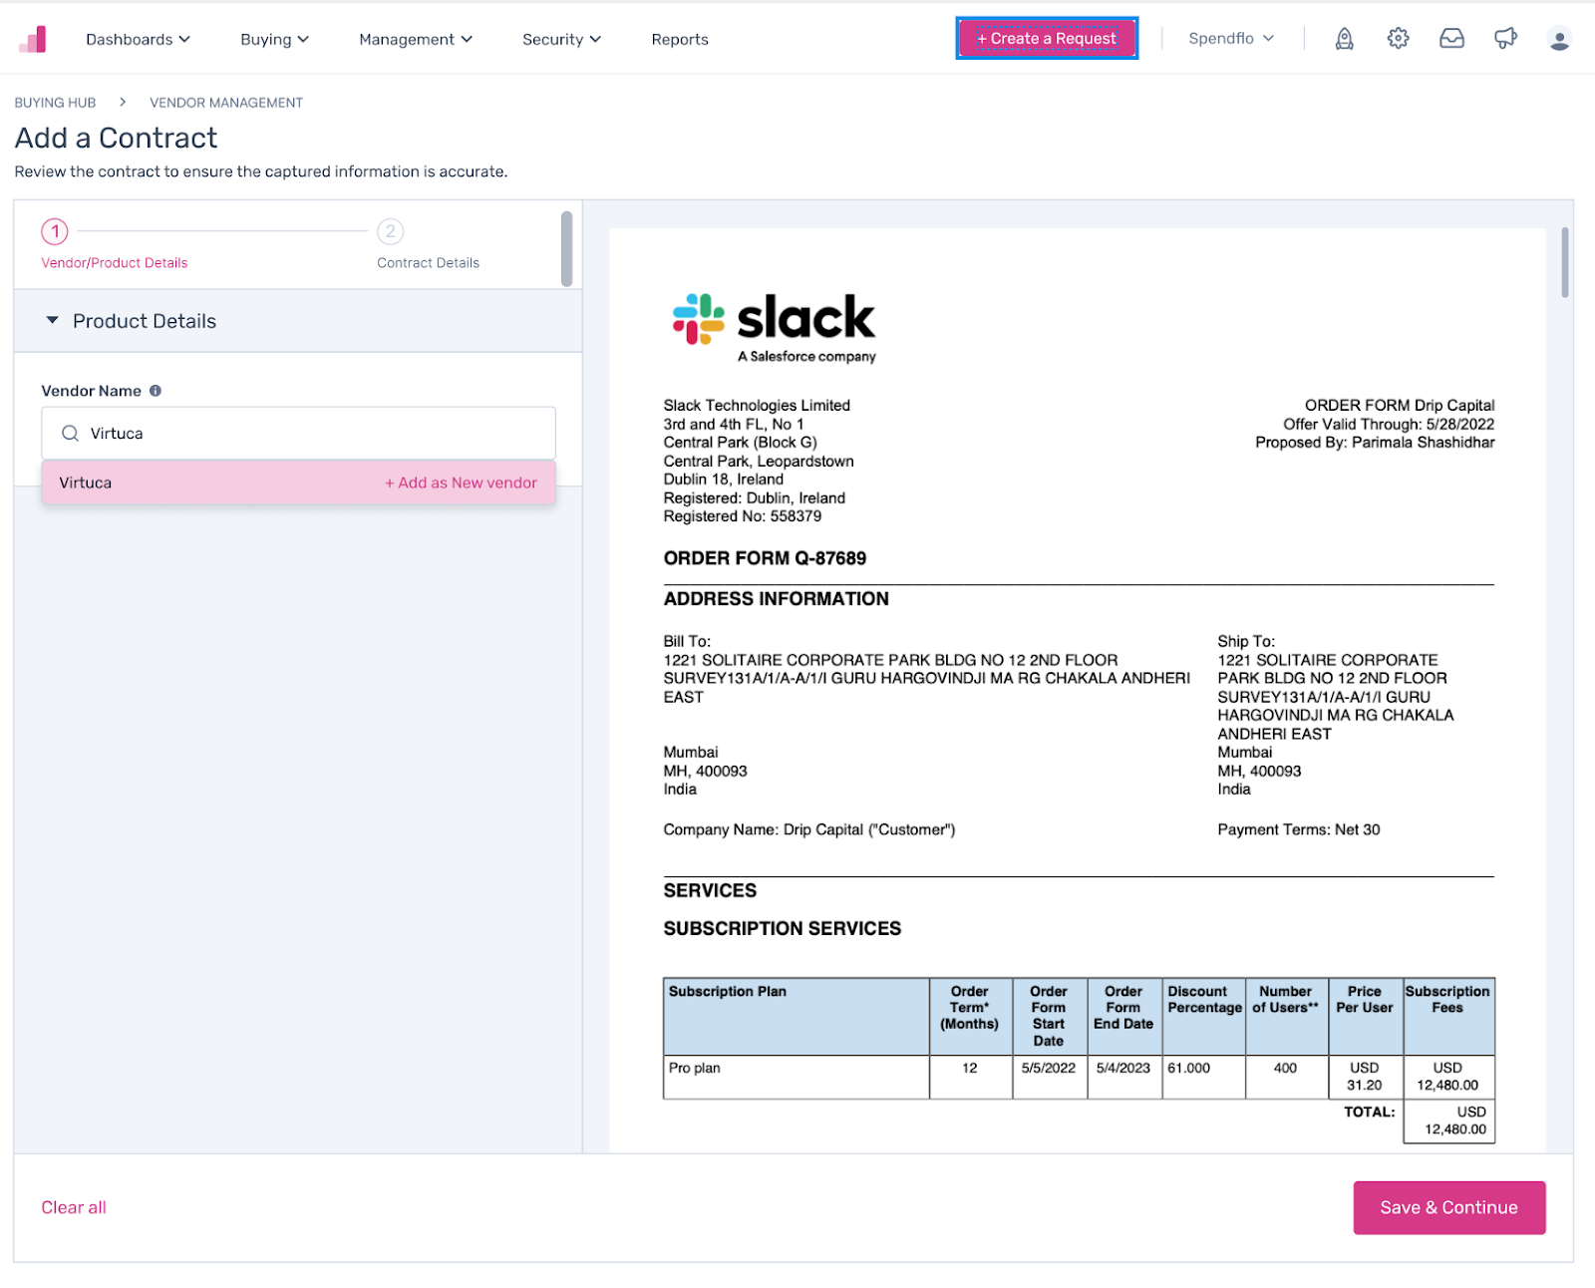The image size is (1595, 1288).
Task: Click Save & Continue
Action: click(x=1448, y=1207)
